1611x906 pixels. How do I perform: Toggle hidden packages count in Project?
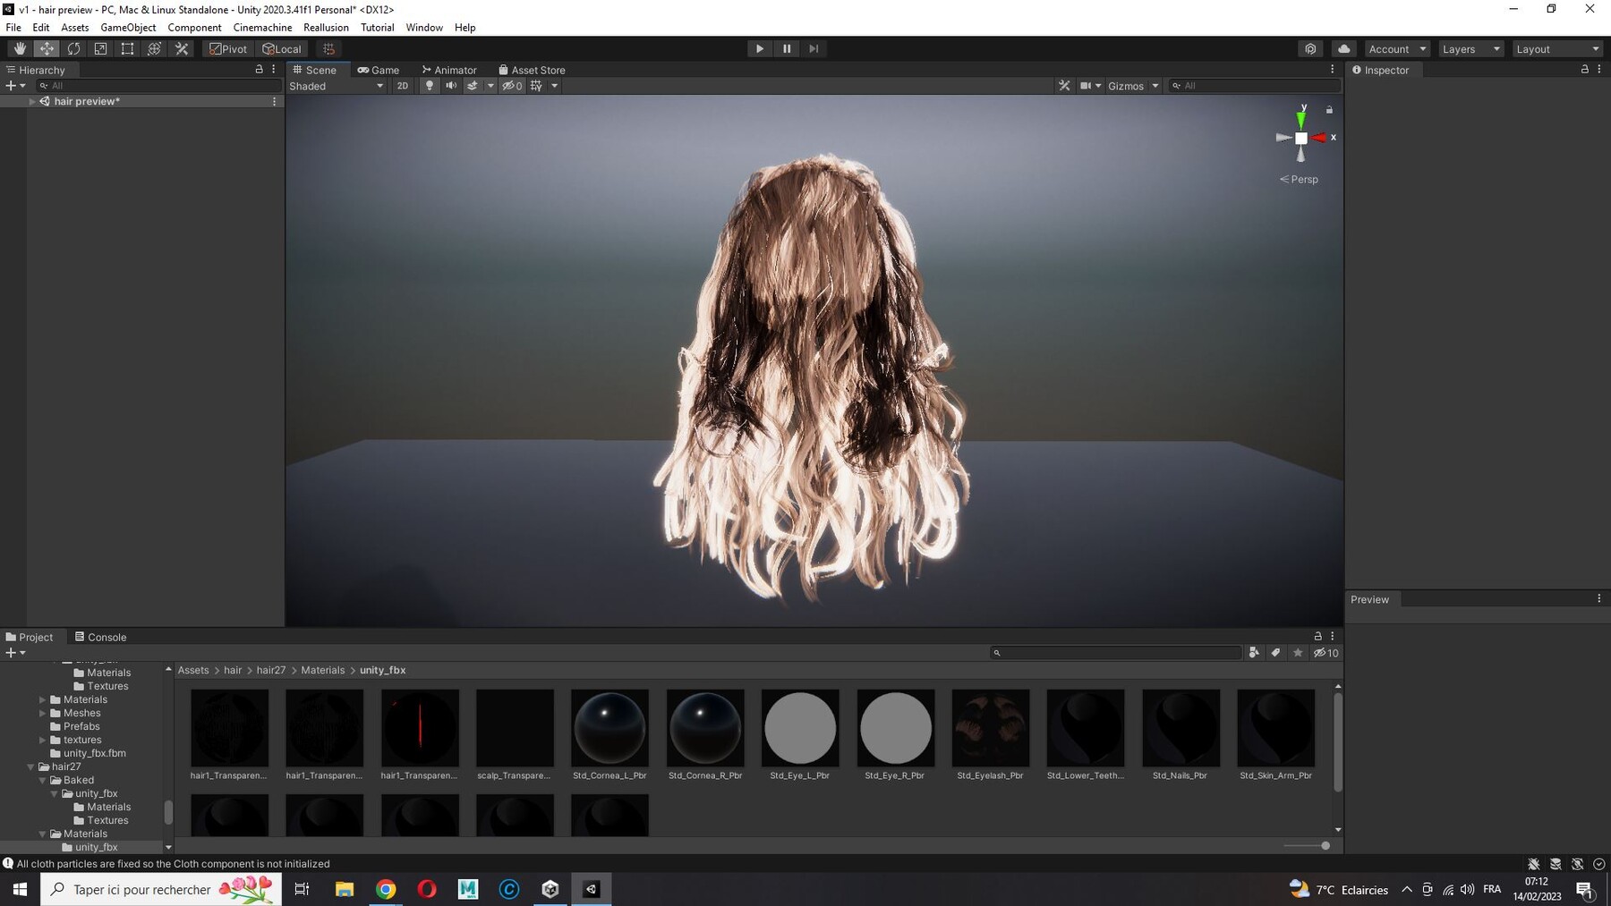[1326, 653]
